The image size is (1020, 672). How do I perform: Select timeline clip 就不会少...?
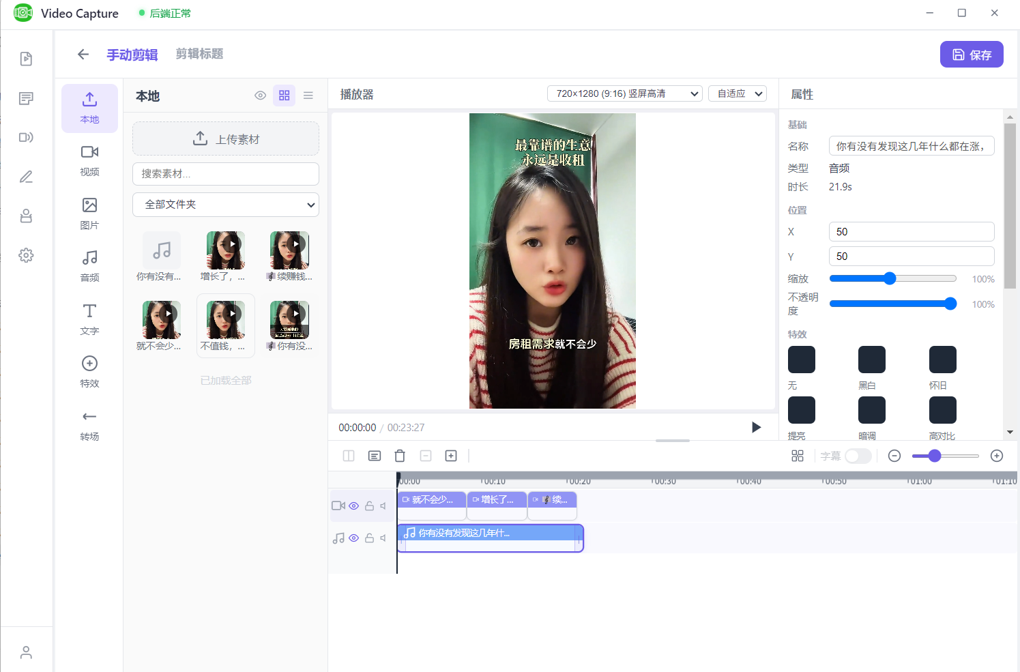432,506
